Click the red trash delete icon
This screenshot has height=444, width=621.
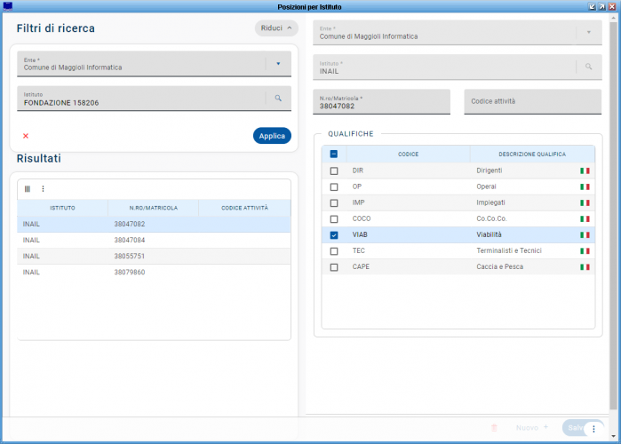click(495, 428)
